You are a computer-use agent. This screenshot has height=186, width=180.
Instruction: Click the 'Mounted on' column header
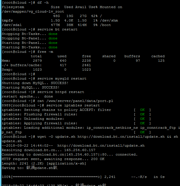(x=111, y=7)
